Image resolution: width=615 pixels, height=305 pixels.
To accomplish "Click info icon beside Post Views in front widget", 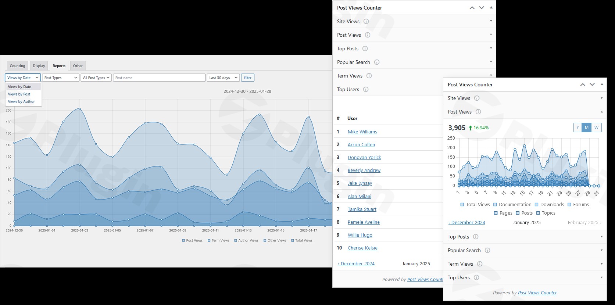I will tap(478, 112).
